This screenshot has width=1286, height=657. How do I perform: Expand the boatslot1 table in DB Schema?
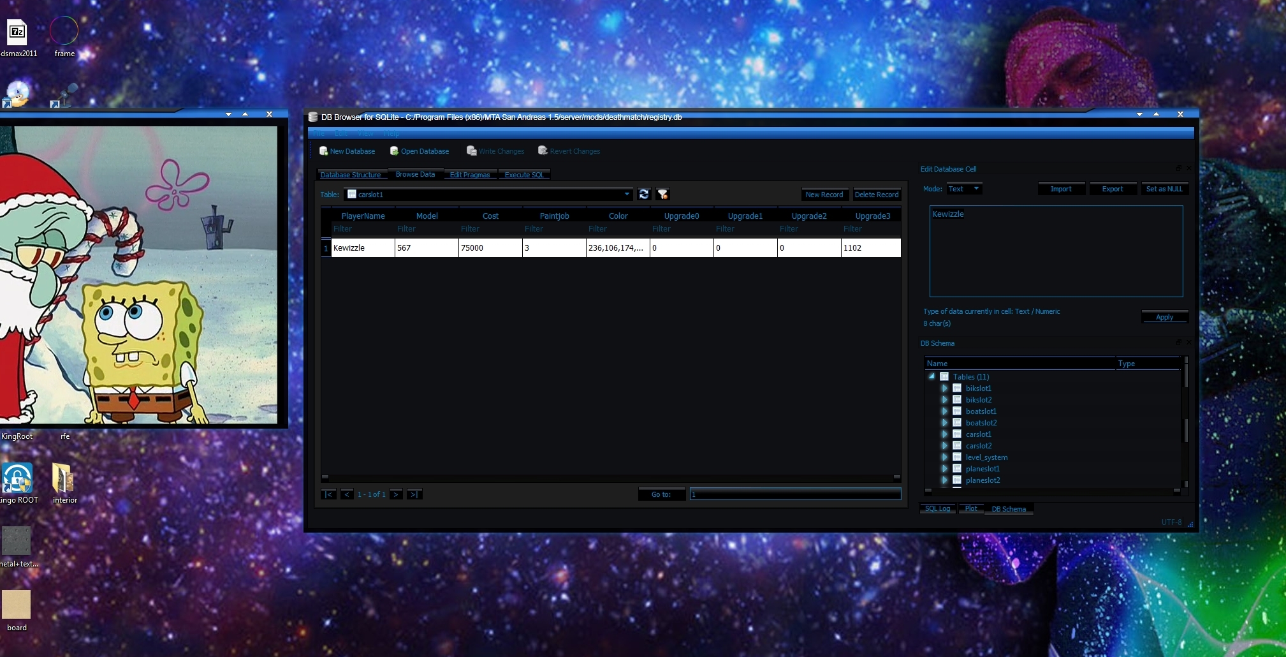(x=944, y=411)
